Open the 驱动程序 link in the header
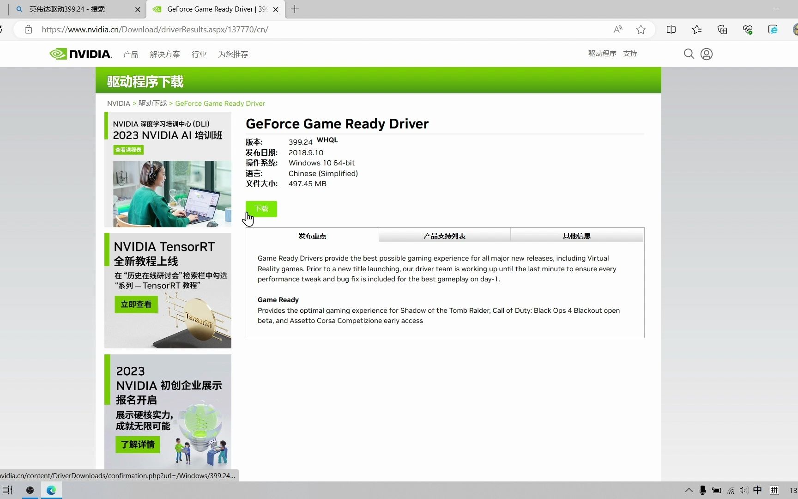798x499 pixels. click(602, 54)
